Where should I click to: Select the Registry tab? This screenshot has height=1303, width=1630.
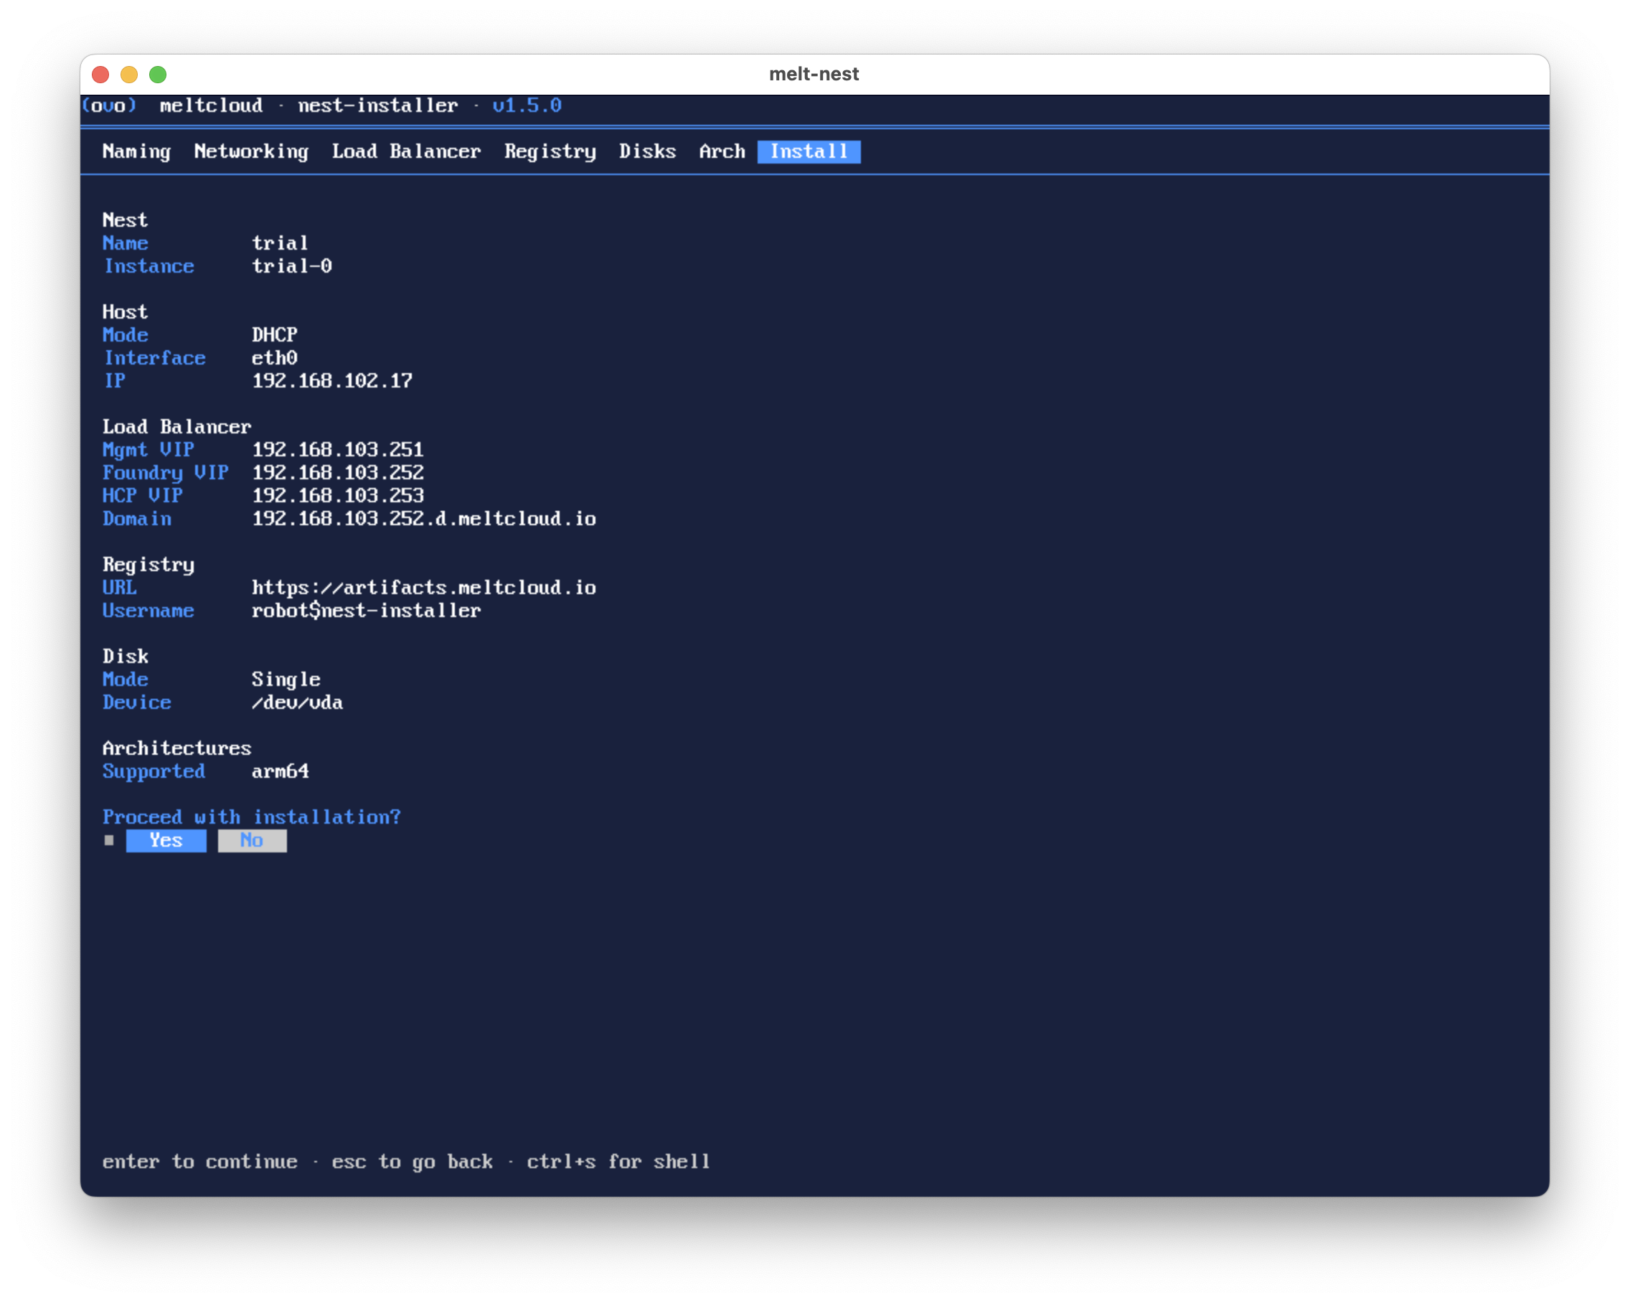(x=550, y=152)
